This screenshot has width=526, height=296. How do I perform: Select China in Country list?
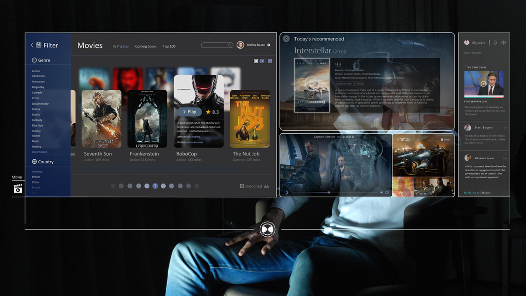(35, 182)
